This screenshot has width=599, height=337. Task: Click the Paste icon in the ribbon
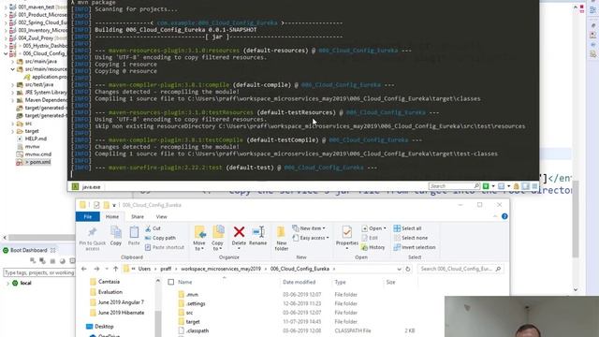[134, 232]
